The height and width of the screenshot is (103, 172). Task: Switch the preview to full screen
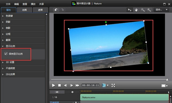113,85
